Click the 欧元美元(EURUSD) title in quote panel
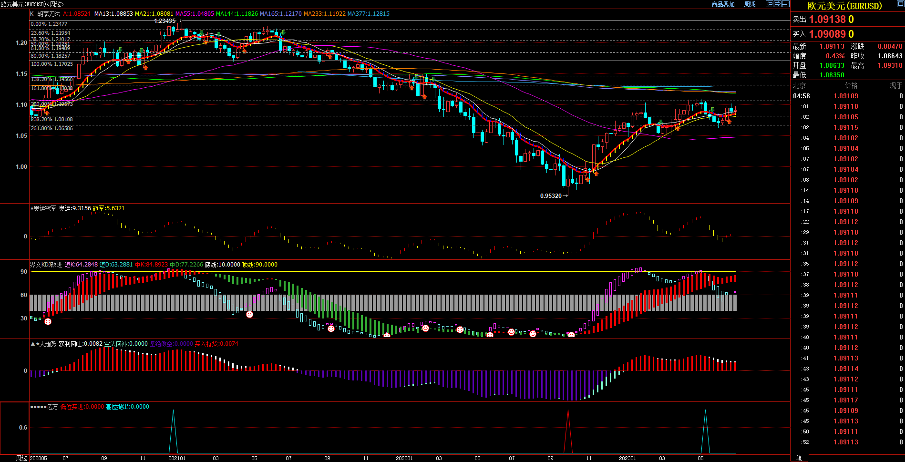The height and width of the screenshot is (462, 905). click(844, 6)
